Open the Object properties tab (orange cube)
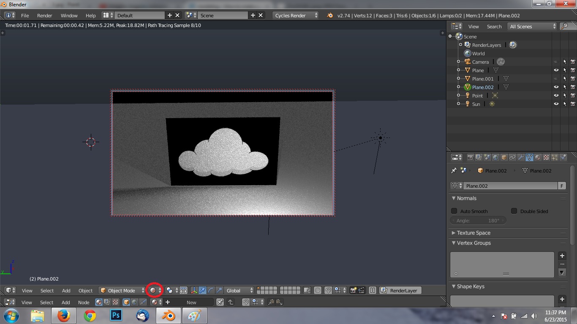The height and width of the screenshot is (324, 577). coord(504,157)
